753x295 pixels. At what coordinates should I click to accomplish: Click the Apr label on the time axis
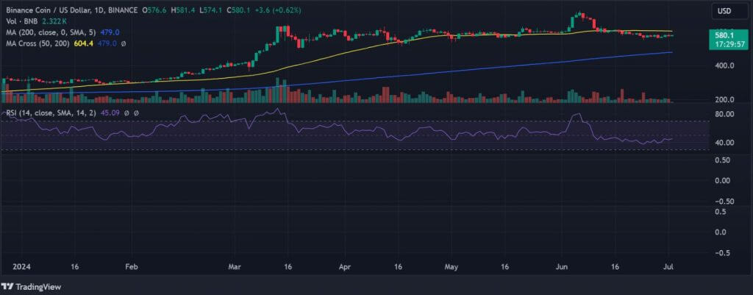point(344,266)
